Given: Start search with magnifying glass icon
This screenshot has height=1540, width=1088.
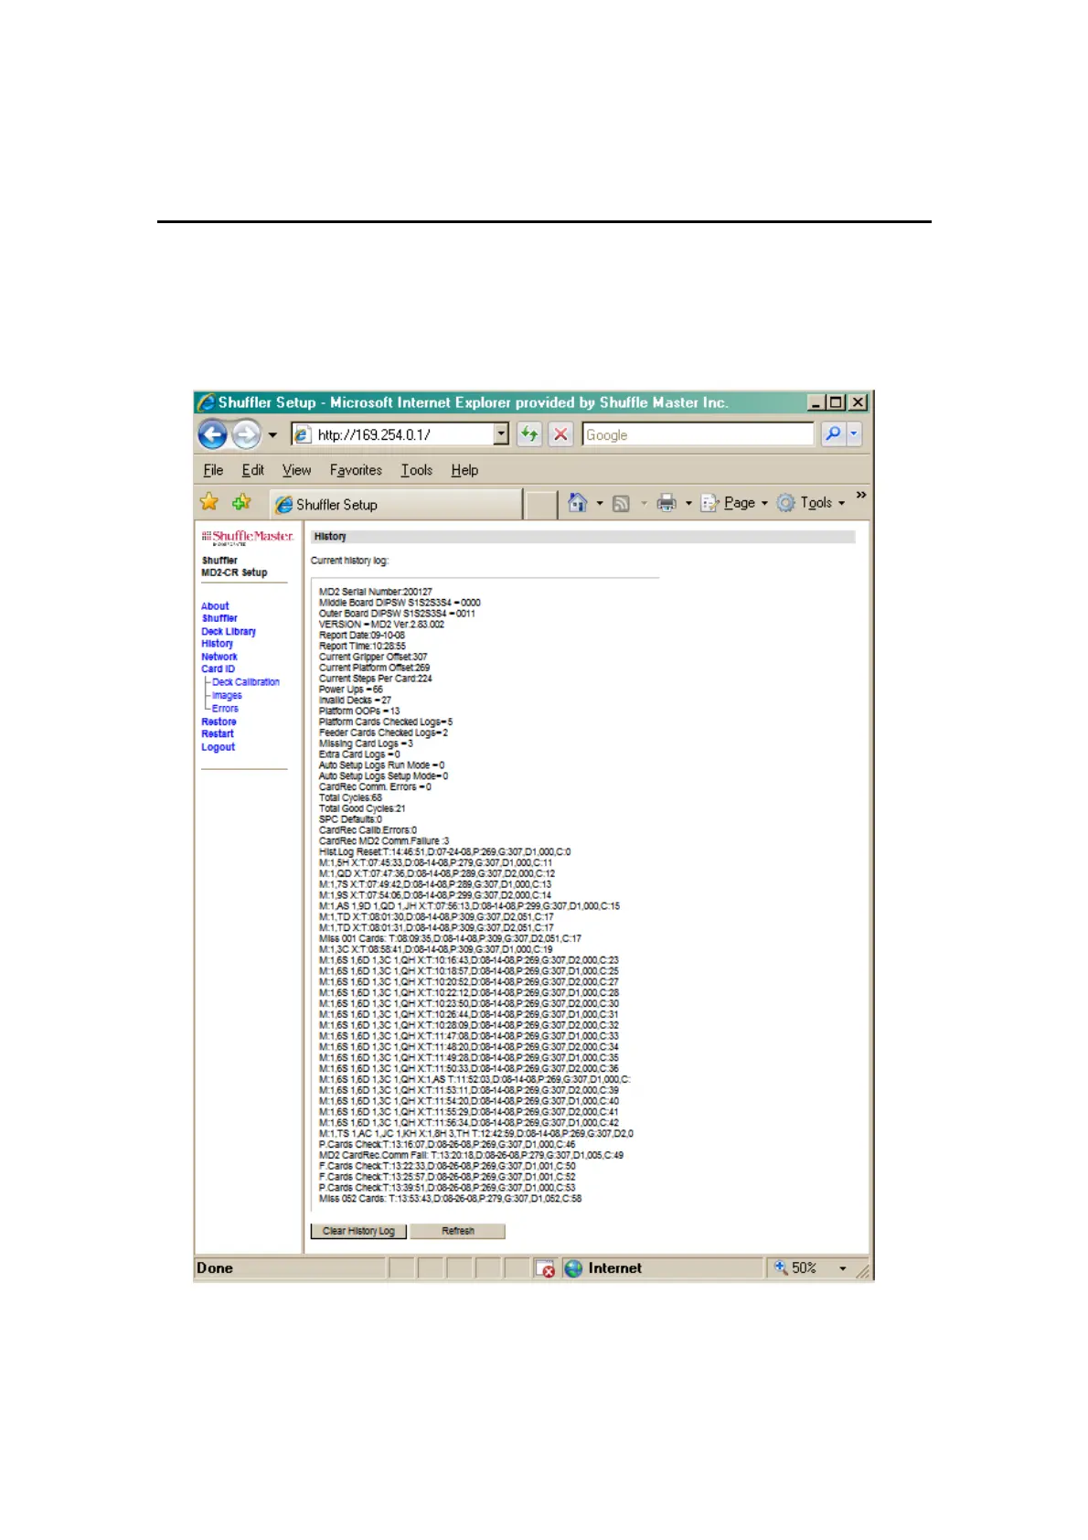Looking at the screenshot, I should 833,434.
